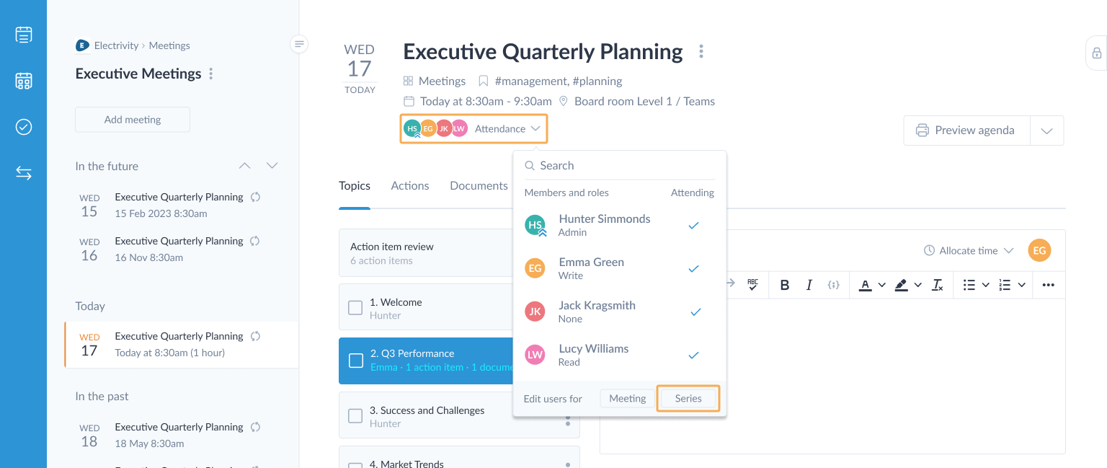Check the 2. Q3 Performance topic checkbox
The image size is (1107, 468).
pyautogui.click(x=355, y=360)
